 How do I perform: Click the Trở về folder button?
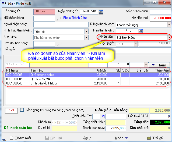(x=155, y=138)
